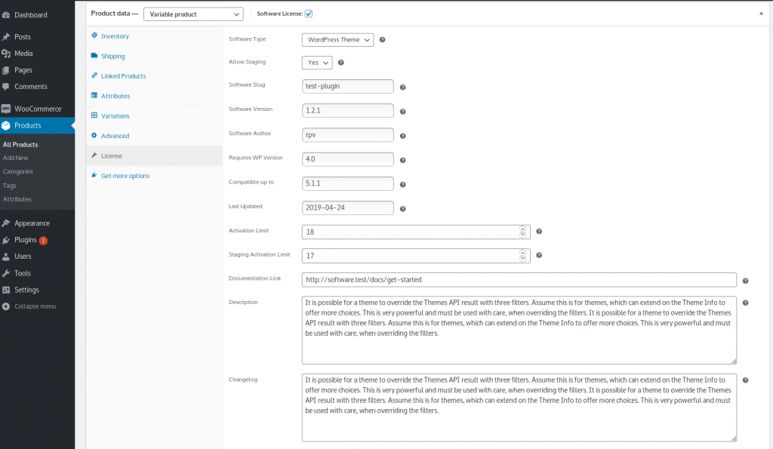Click the Staging Activation Limit stepper
This screenshot has width=773, height=449.
coord(522,255)
